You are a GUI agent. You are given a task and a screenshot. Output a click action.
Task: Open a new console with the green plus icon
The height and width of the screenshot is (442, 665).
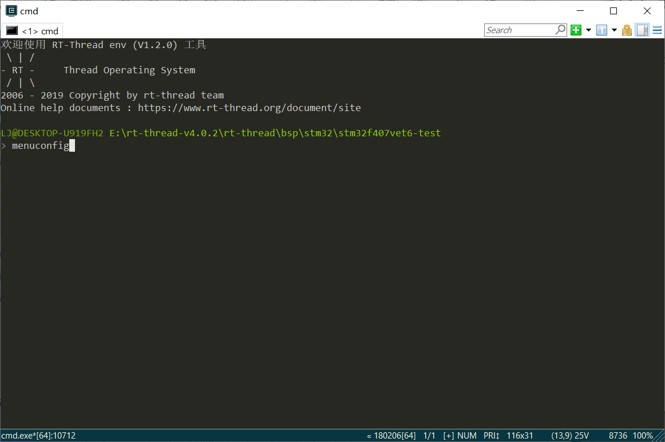click(x=576, y=30)
